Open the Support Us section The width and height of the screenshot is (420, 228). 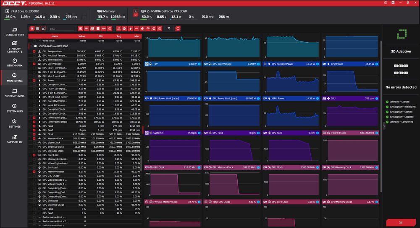point(14,139)
